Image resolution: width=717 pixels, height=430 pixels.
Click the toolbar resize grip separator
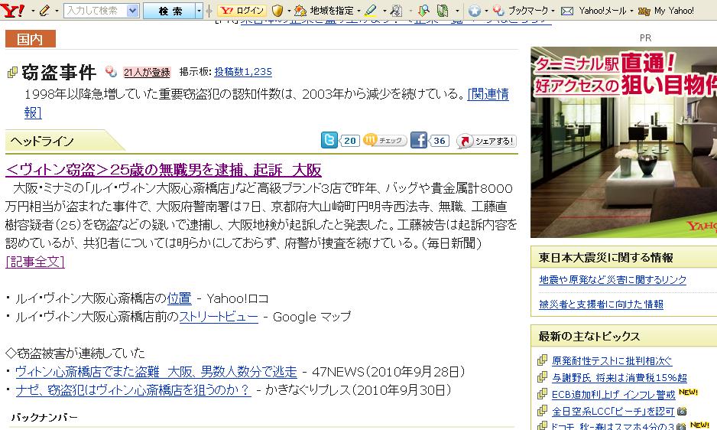209,10
